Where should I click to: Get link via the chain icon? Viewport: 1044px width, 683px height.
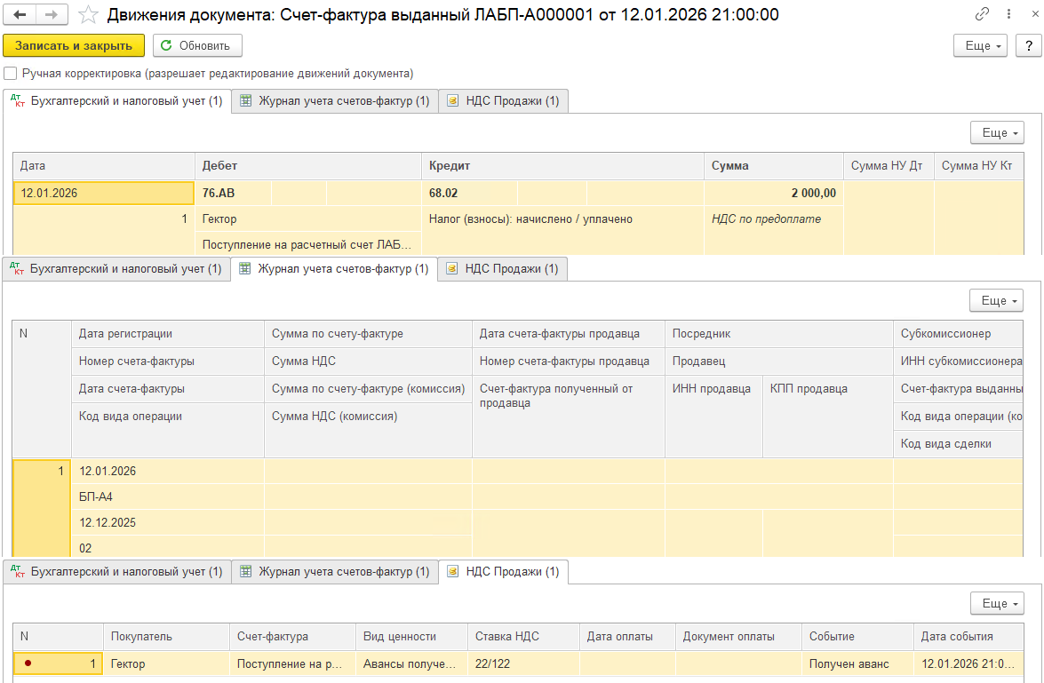[x=982, y=15]
